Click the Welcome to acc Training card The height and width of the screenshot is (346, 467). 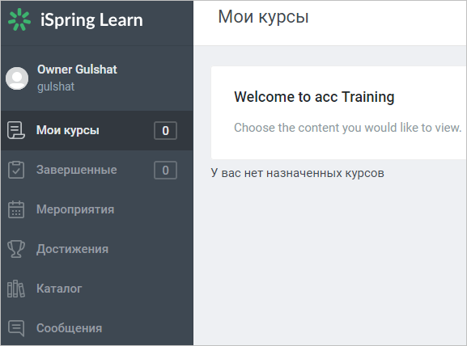(x=339, y=112)
